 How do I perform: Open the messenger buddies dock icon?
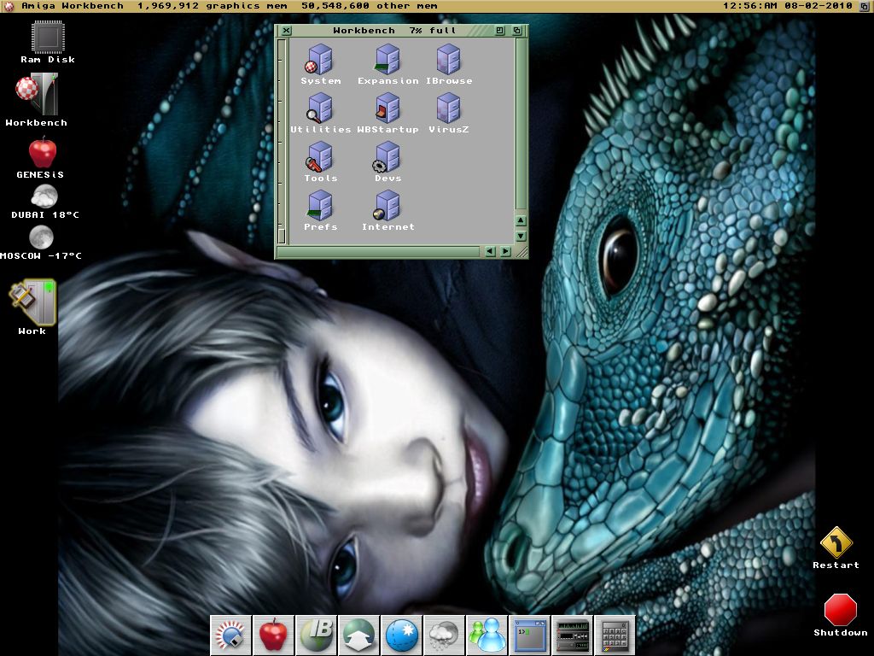pos(487,635)
